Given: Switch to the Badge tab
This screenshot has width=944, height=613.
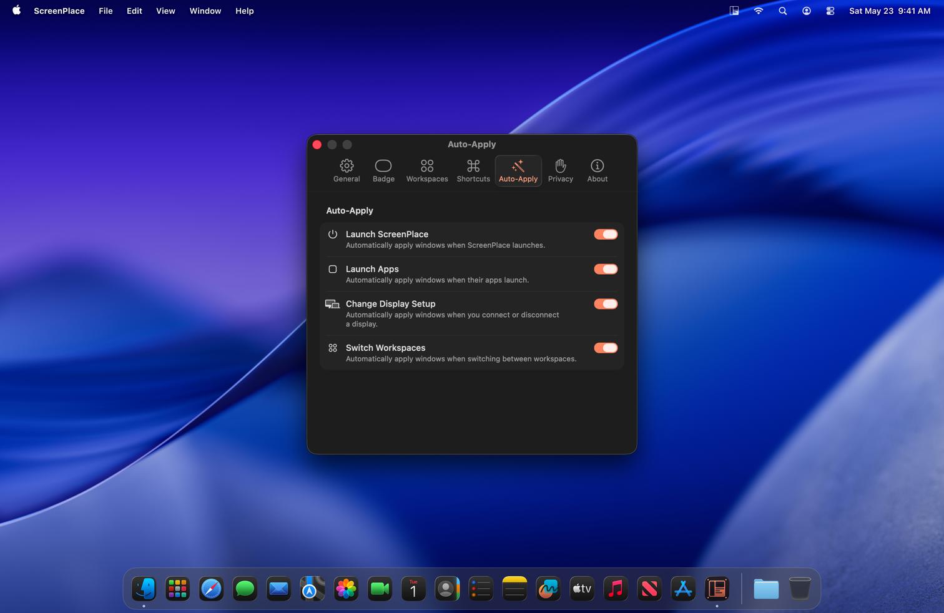Looking at the screenshot, I should click(x=383, y=170).
